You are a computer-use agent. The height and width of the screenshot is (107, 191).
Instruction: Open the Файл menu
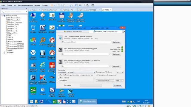pos(3,5)
